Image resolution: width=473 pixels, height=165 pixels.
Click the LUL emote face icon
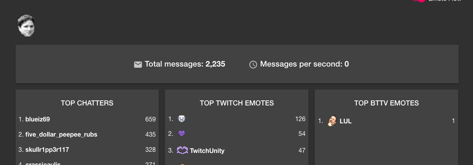coord(332,121)
